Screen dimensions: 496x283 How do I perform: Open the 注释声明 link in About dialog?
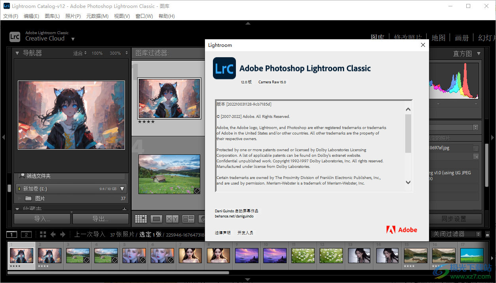click(222, 233)
